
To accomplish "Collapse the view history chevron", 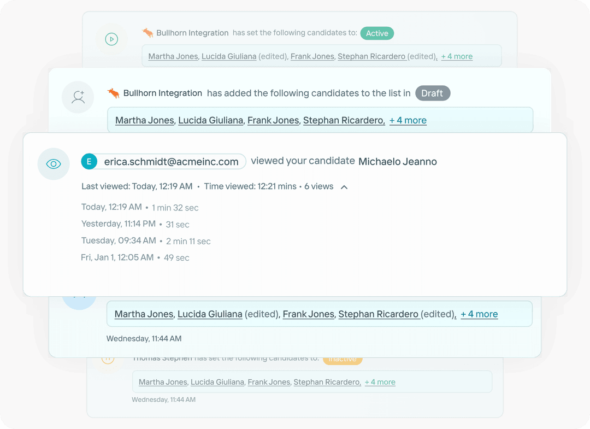I will click(x=344, y=186).
